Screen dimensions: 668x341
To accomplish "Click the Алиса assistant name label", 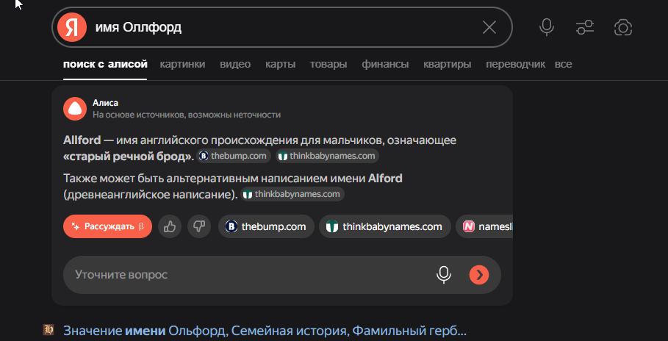I will tap(105, 103).
